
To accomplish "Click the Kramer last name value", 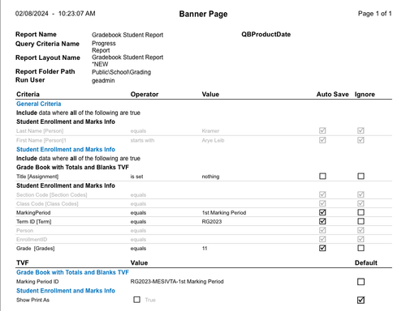I will [210, 131].
